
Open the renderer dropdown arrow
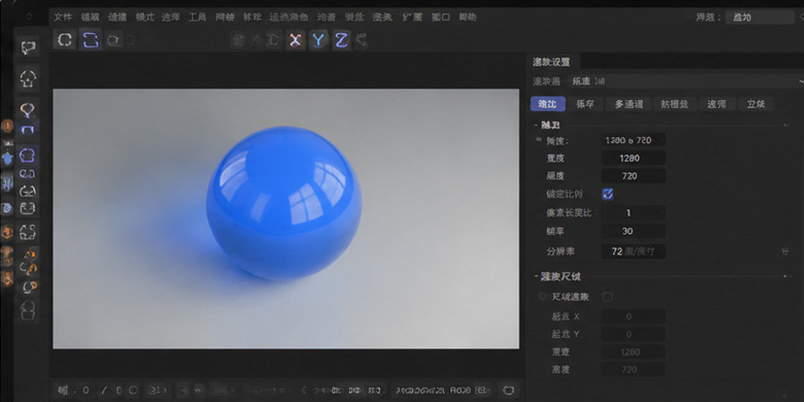coord(800,81)
